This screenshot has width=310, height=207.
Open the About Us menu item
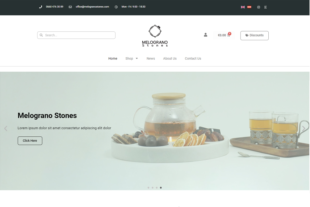point(170,58)
